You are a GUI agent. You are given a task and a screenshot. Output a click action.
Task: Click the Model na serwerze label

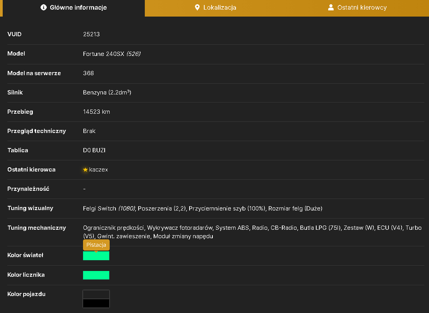pos(34,73)
